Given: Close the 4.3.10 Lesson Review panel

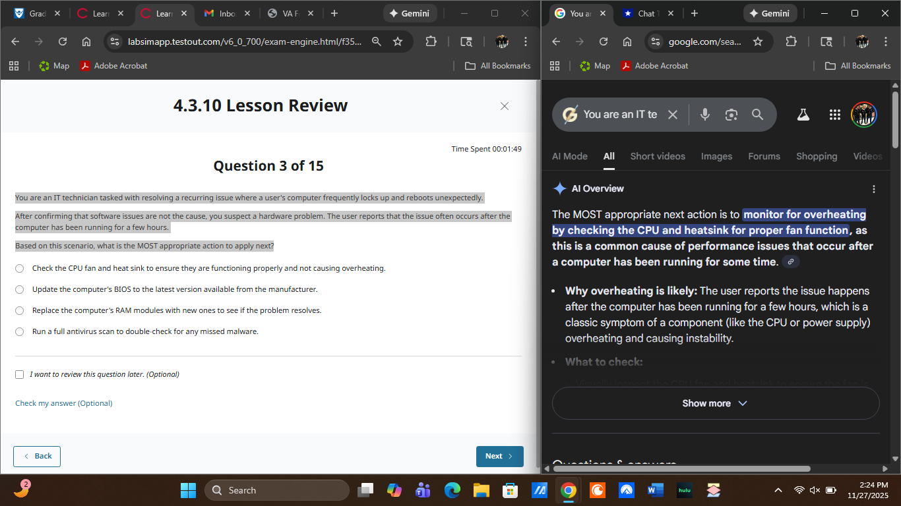Looking at the screenshot, I should click(505, 106).
